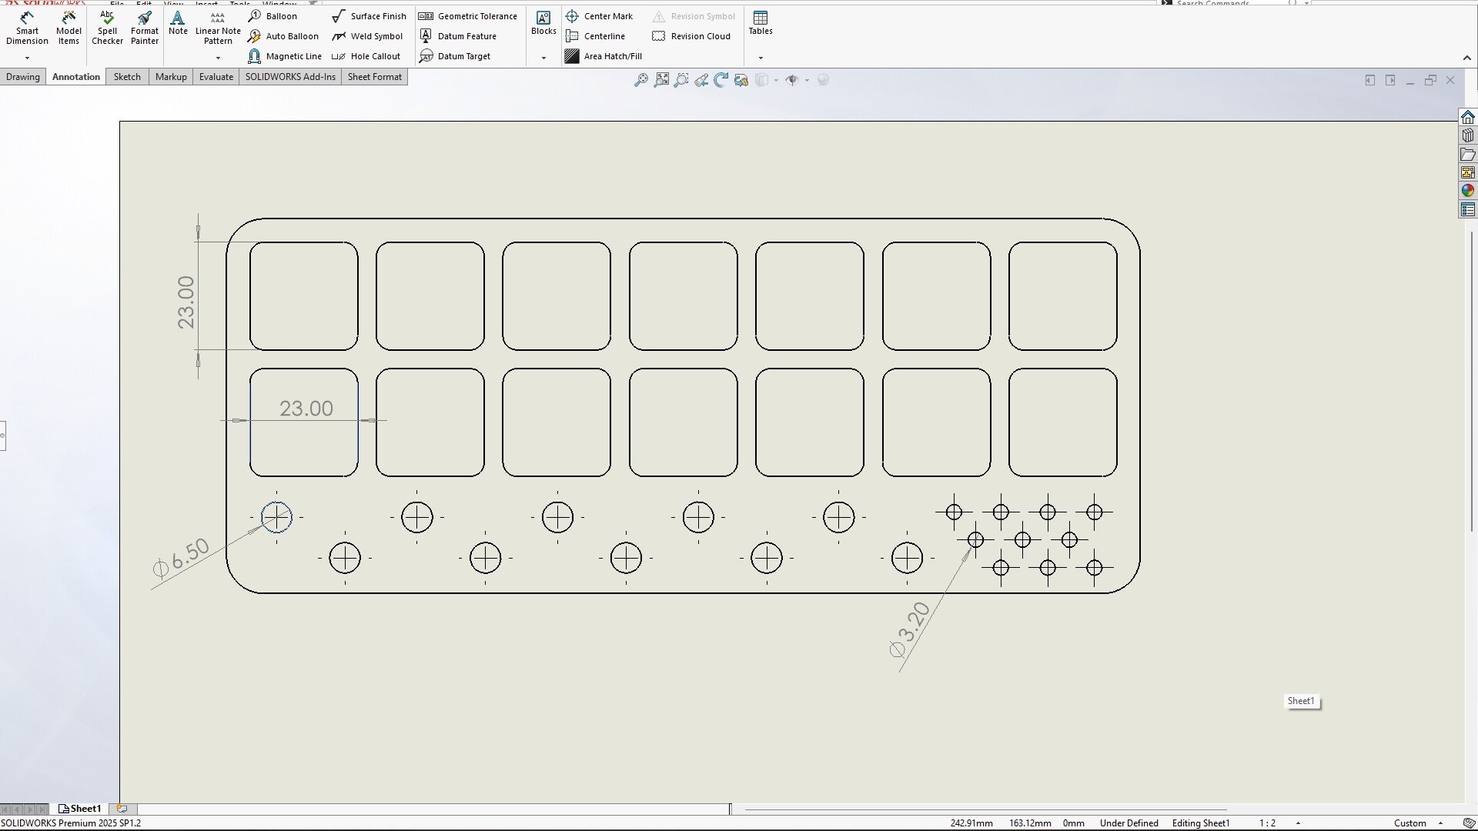Select the Sheet1 bottom tab
Viewport: 1478px width, 831px height.
[x=80, y=809]
